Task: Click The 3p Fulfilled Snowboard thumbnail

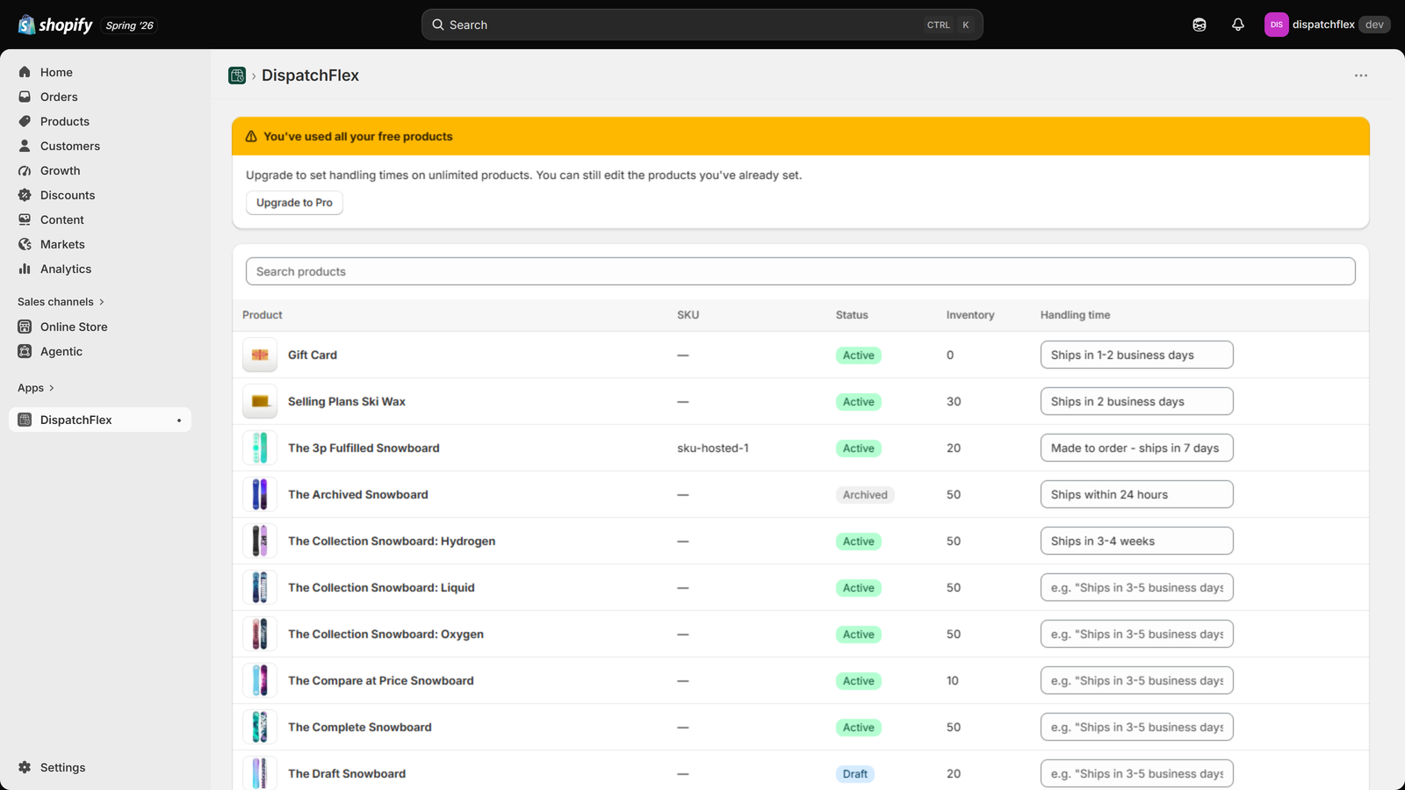Action: pos(260,448)
